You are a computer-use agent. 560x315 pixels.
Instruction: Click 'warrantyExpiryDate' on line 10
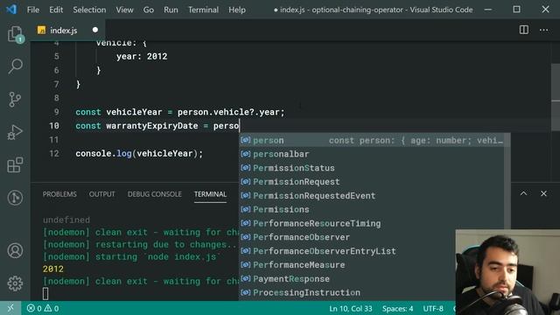pyautogui.click(x=151, y=126)
